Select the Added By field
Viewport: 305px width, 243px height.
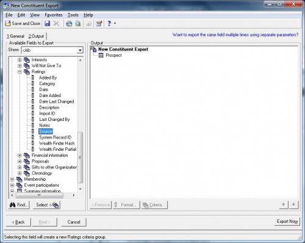48,78
